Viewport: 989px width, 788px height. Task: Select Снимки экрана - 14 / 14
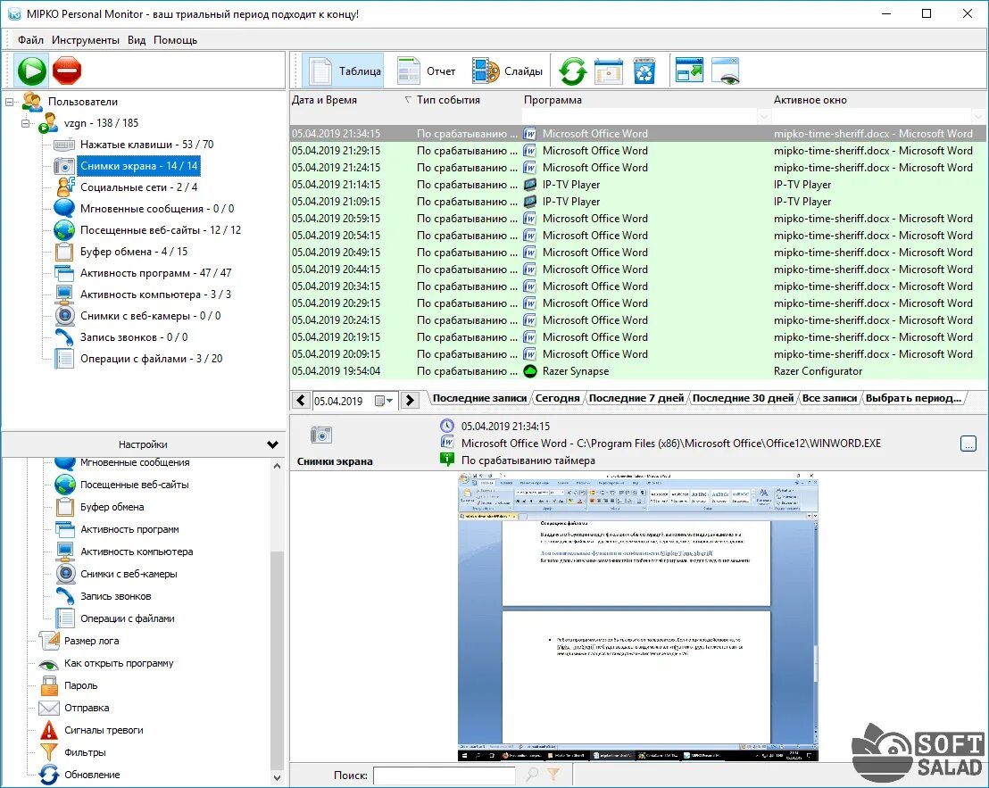(138, 166)
